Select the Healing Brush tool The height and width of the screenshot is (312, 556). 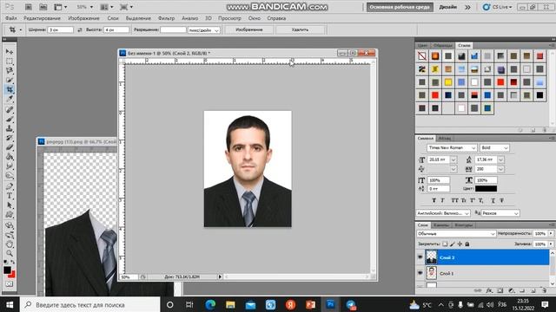pyautogui.click(x=10, y=109)
